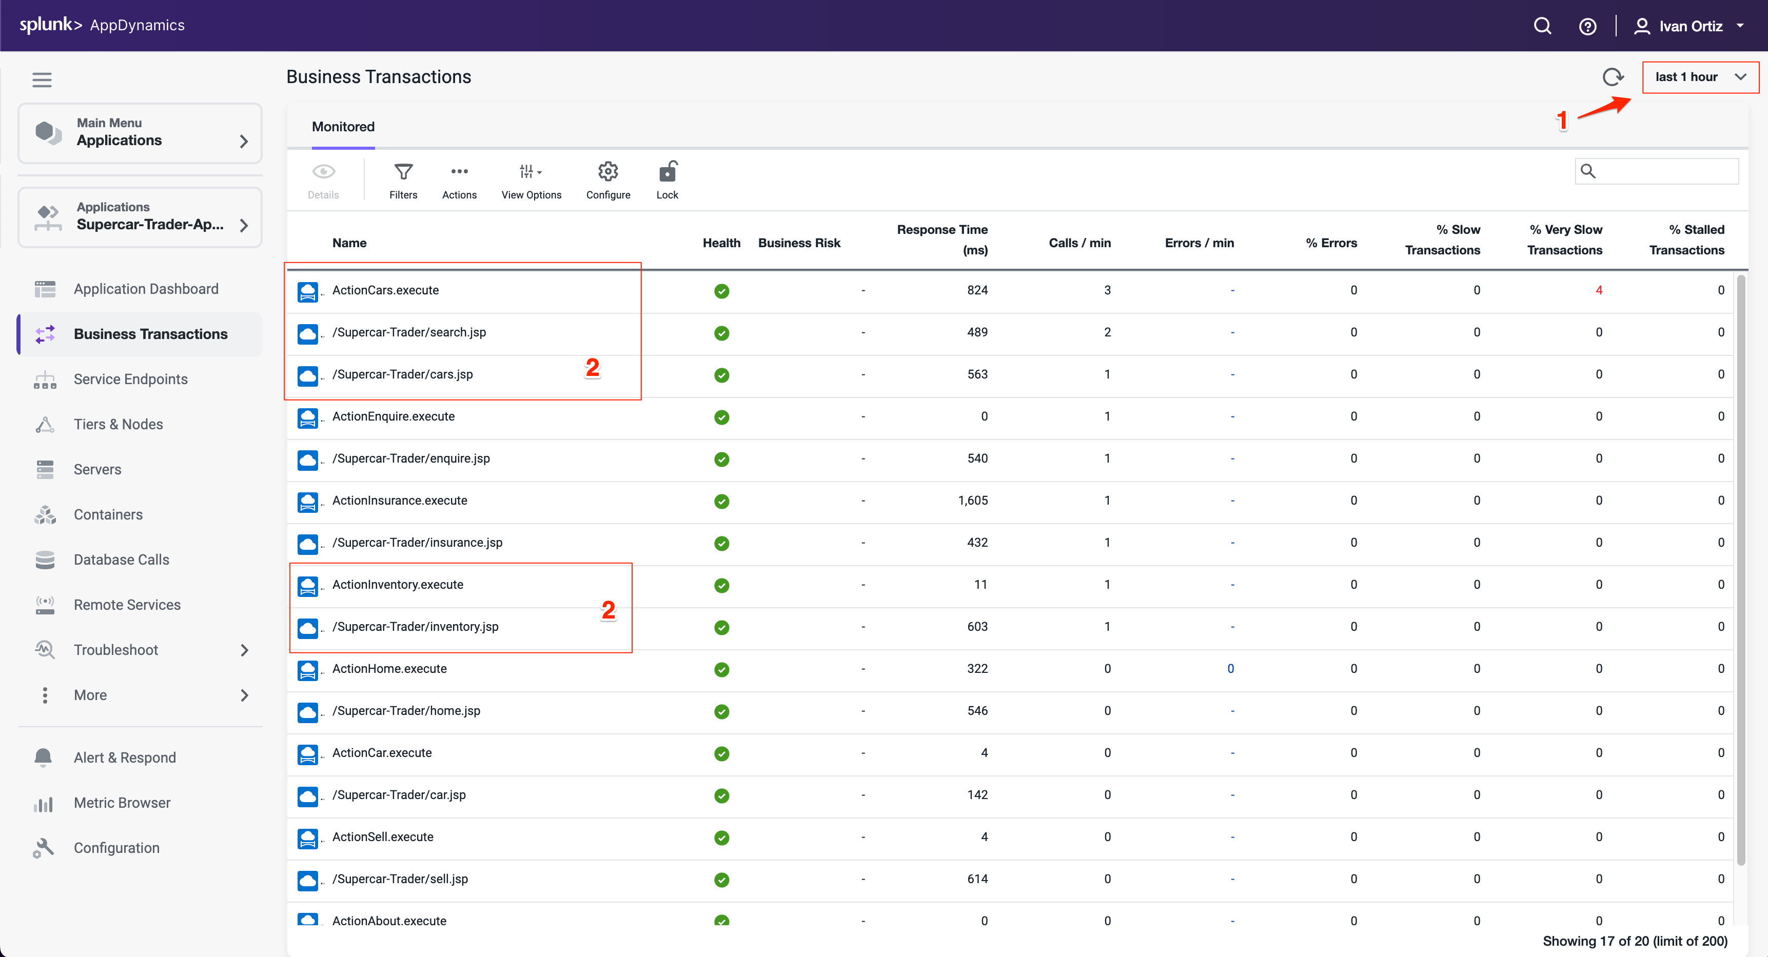
Task: Click the global search magnifier icon
Action: point(1542,26)
